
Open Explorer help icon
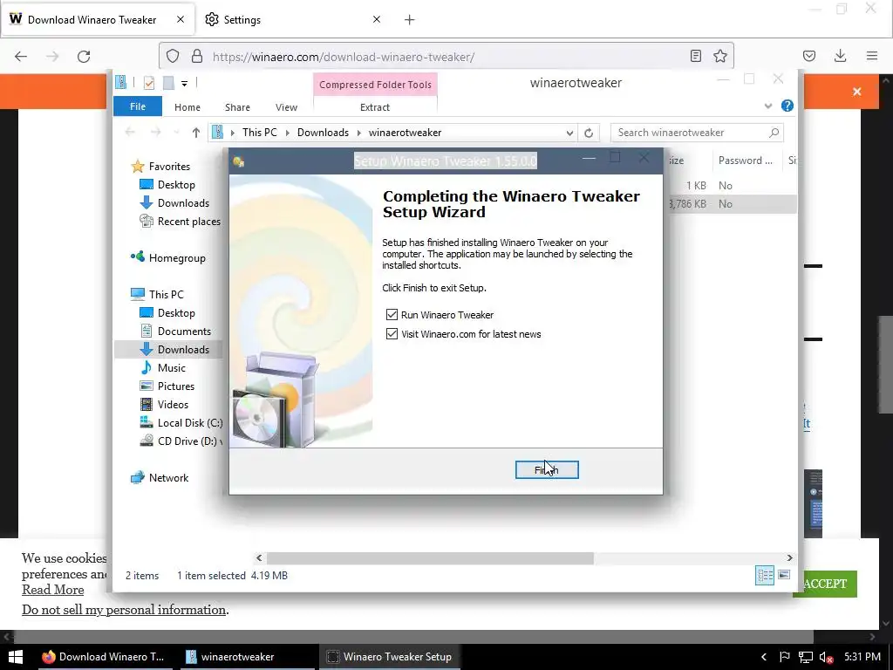click(787, 106)
